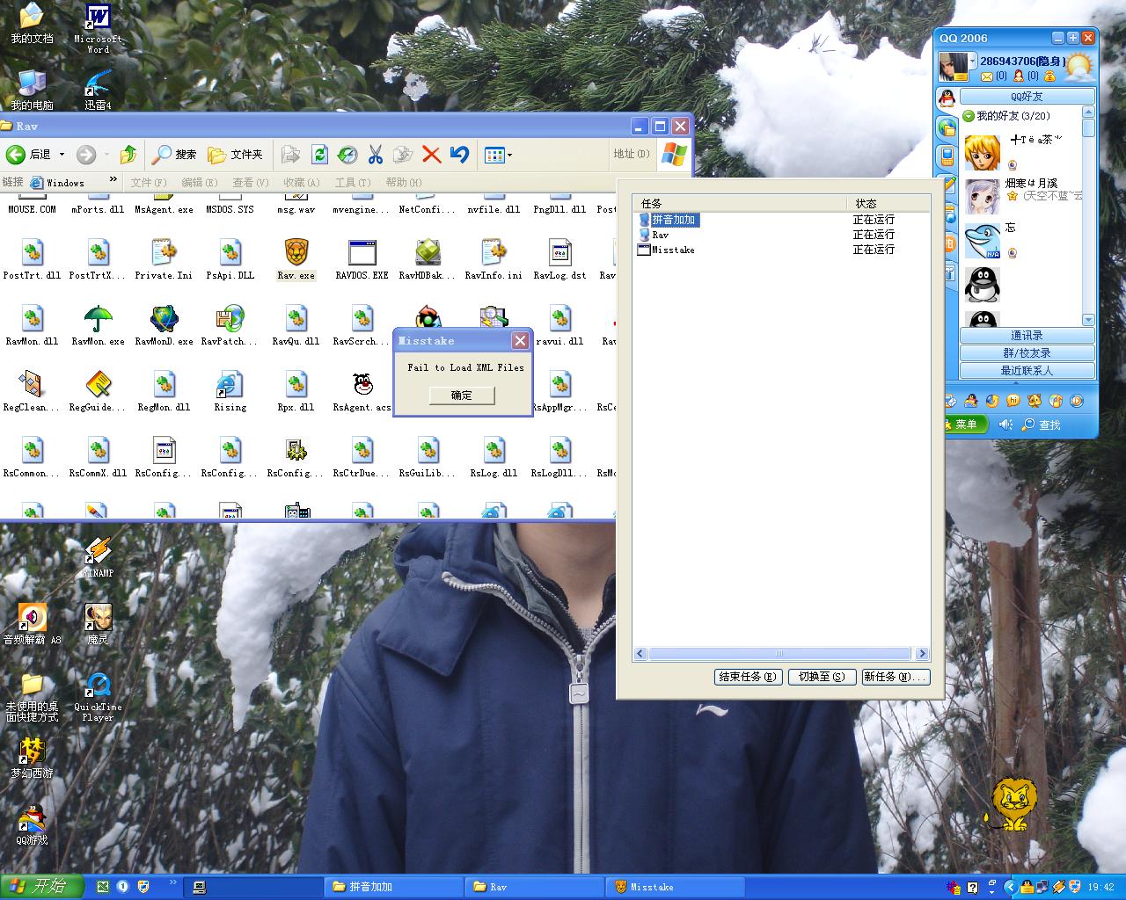Open the 帮助(H) menu

[404, 183]
